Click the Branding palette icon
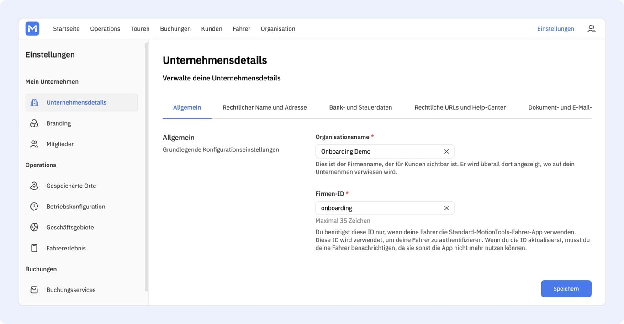This screenshot has height=324, width=624. point(34,123)
